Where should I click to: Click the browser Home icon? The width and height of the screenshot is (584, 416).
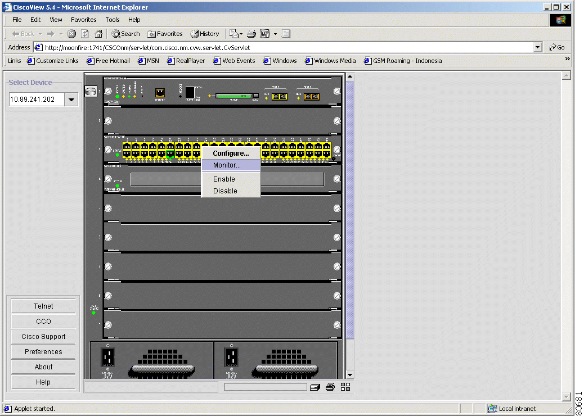coord(98,34)
